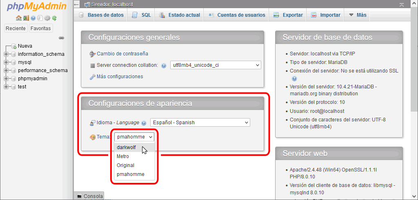This screenshot has height=200, width=418.
Task: Click the Reciente button
Action: click(x=16, y=28)
